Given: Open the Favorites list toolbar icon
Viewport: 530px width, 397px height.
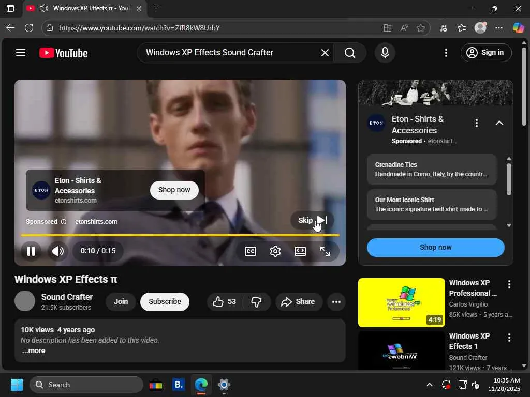Looking at the screenshot, I should click(x=462, y=28).
